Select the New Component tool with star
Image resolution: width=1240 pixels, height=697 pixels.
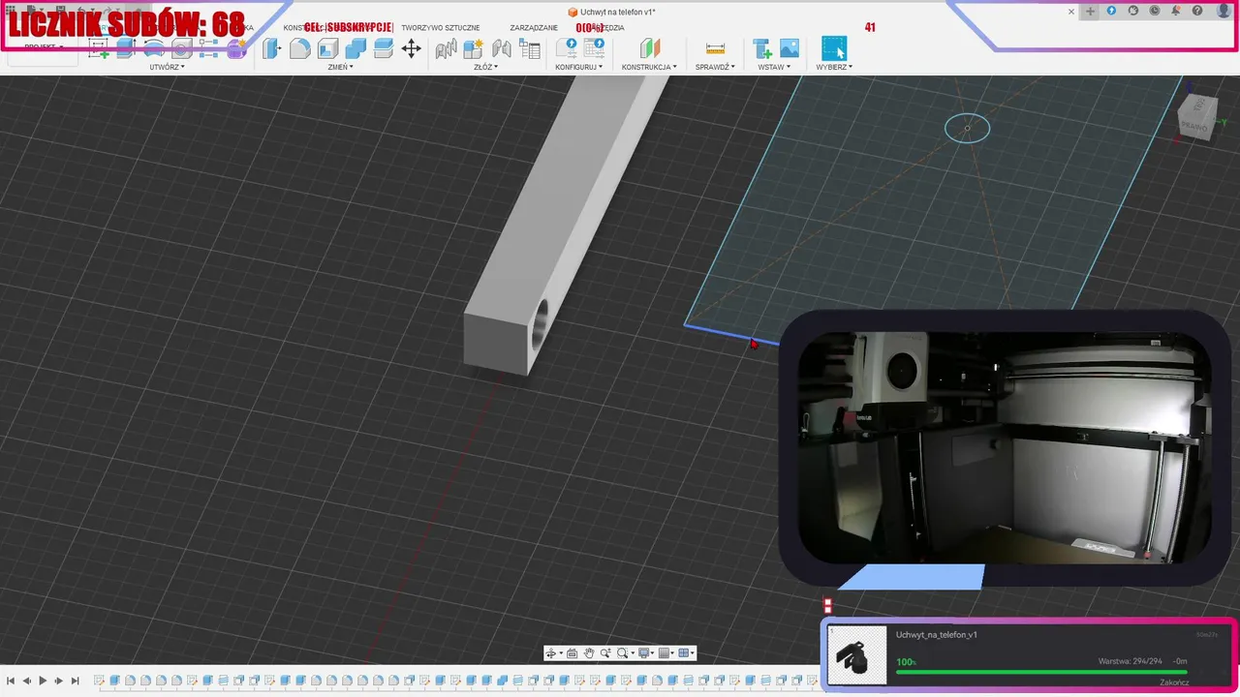pos(474,48)
